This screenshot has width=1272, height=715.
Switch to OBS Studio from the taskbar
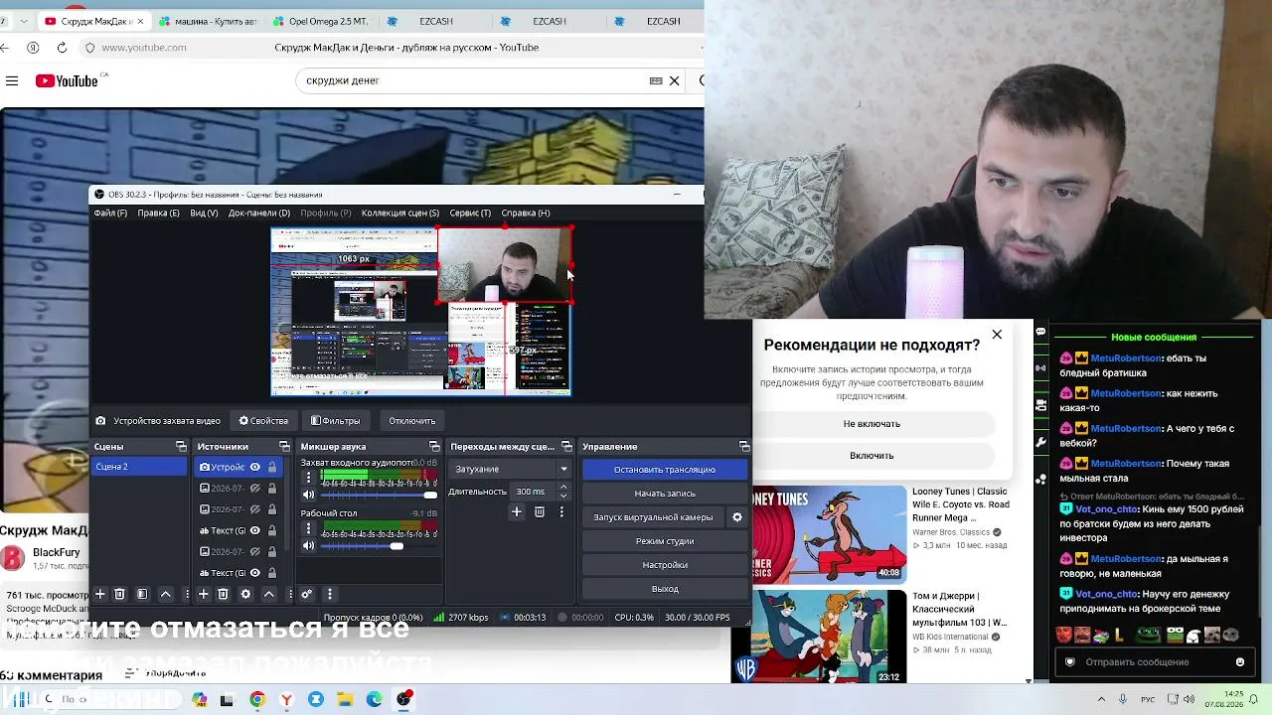tap(403, 699)
